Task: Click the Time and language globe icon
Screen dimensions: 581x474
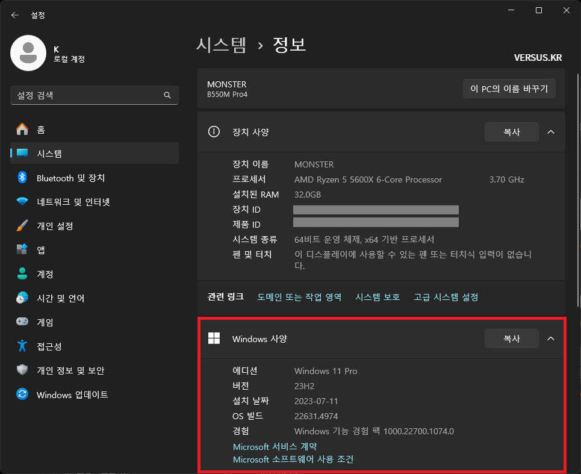Action: click(x=22, y=298)
